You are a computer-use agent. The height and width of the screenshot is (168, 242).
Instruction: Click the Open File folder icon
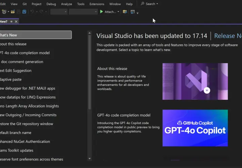13,12
